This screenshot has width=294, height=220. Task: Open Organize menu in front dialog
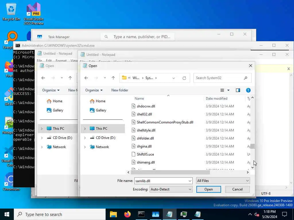pos(94,90)
